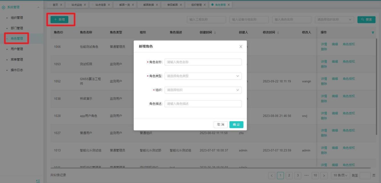Sort by 创建时间 column arrows
The width and height of the screenshot is (381, 183).
[215, 33]
